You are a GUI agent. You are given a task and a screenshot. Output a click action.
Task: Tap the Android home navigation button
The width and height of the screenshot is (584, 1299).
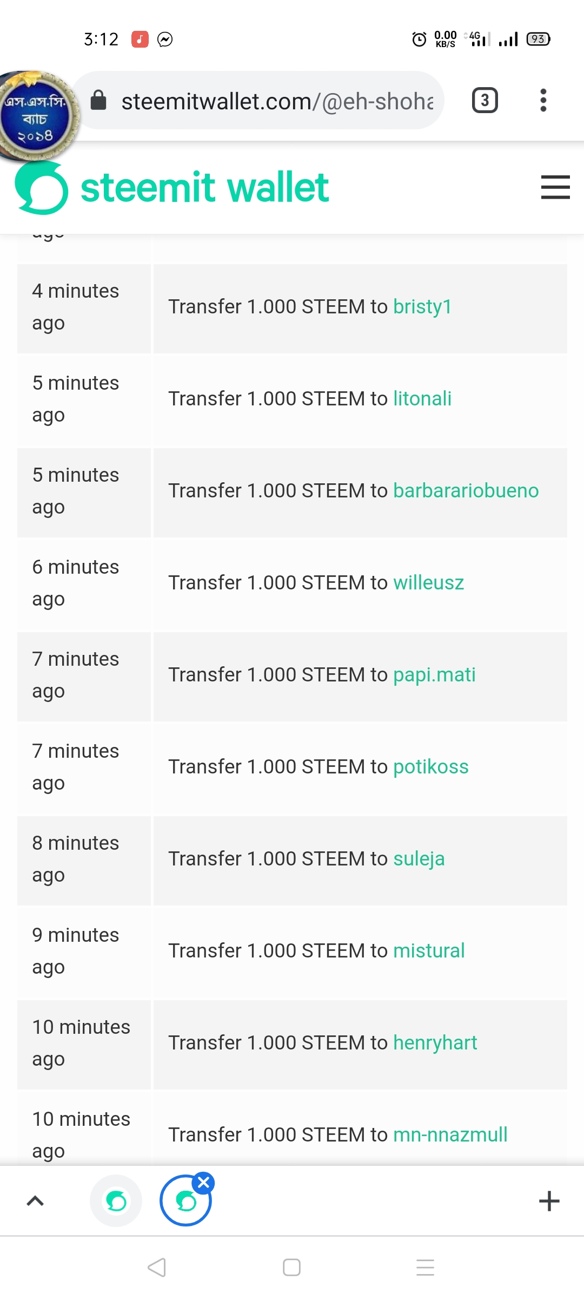[x=292, y=1267]
